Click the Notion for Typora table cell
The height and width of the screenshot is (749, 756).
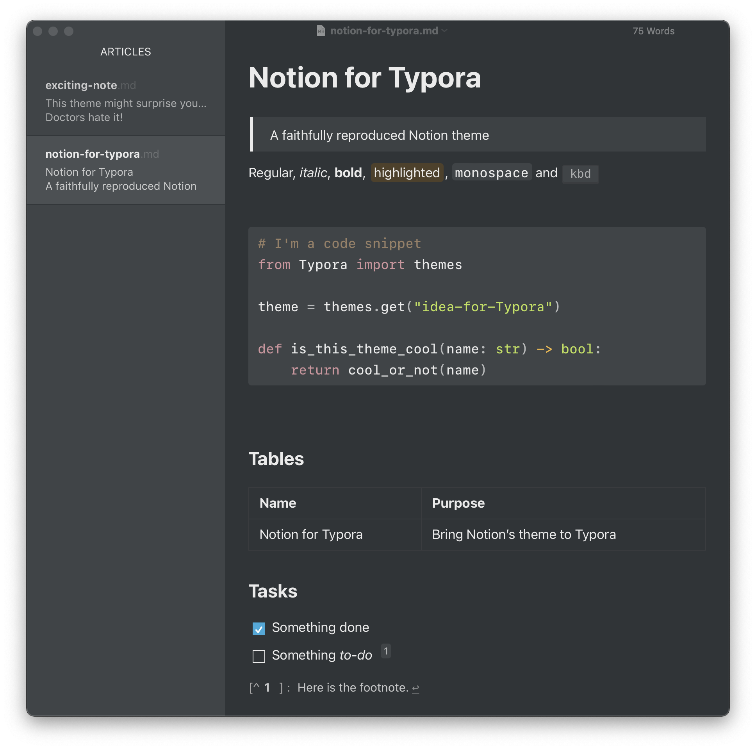311,534
